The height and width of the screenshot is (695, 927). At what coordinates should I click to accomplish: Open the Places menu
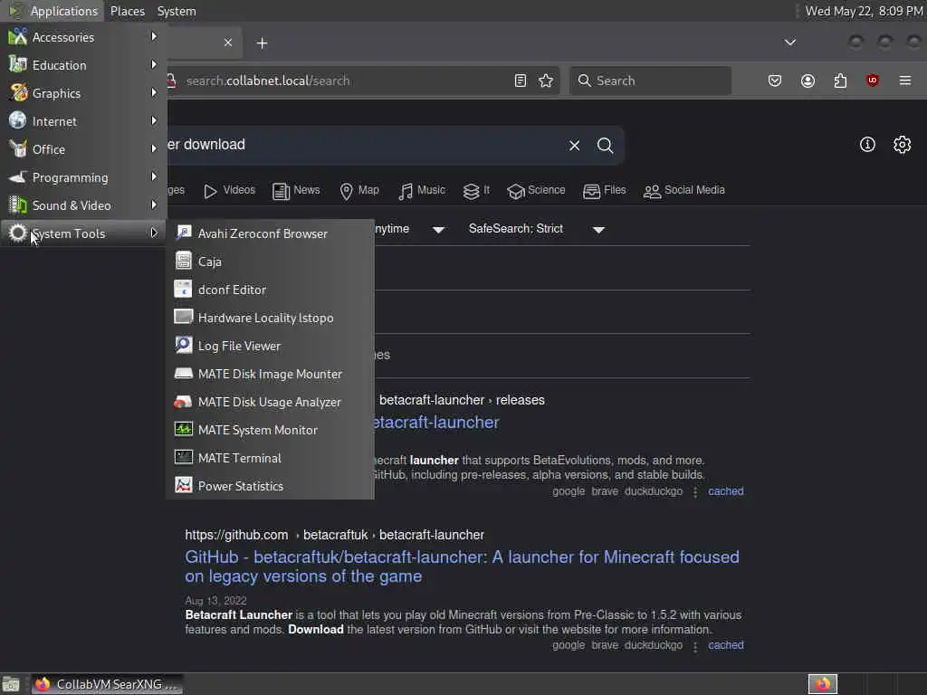[127, 11]
